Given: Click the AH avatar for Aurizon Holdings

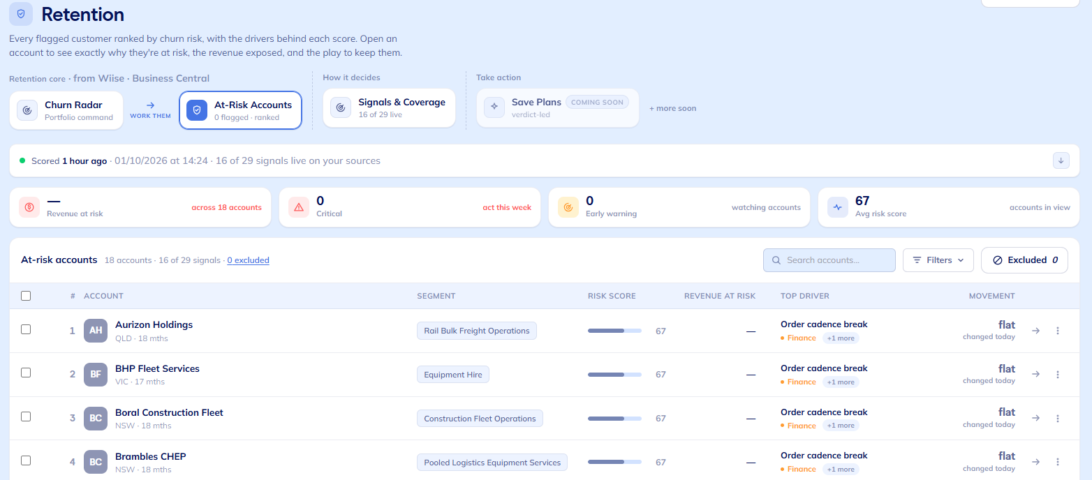Looking at the screenshot, I should [96, 331].
